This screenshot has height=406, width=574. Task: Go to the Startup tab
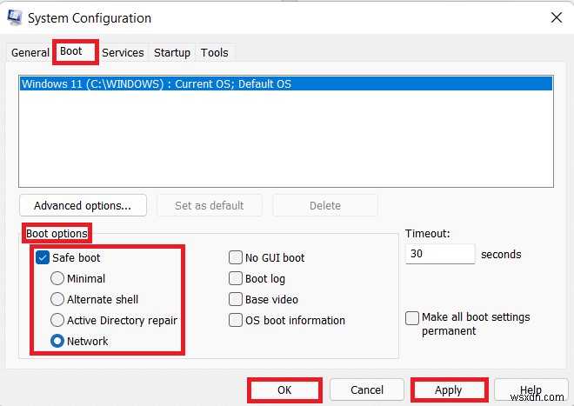tap(172, 53)
